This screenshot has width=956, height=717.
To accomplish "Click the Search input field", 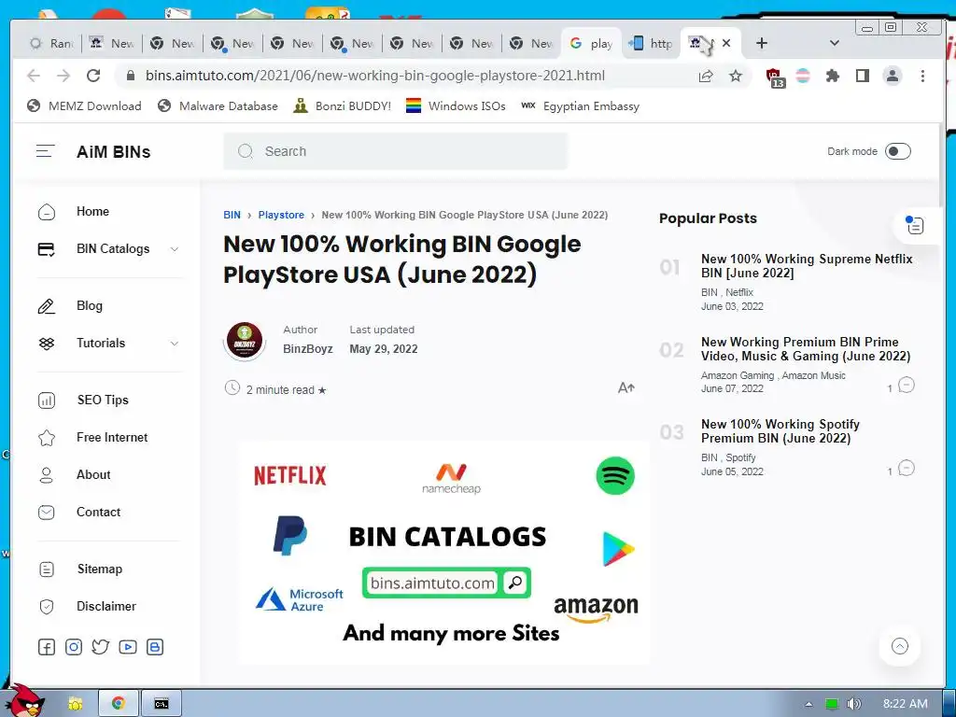I will coord(395,151).
